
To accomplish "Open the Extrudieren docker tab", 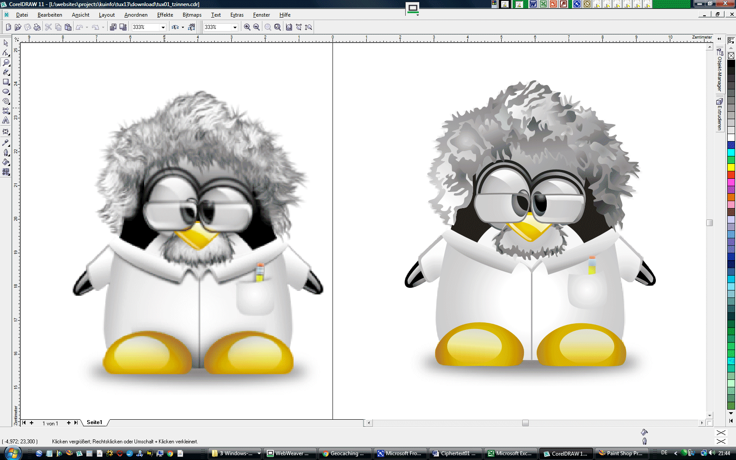I will (x=719, y=114).
